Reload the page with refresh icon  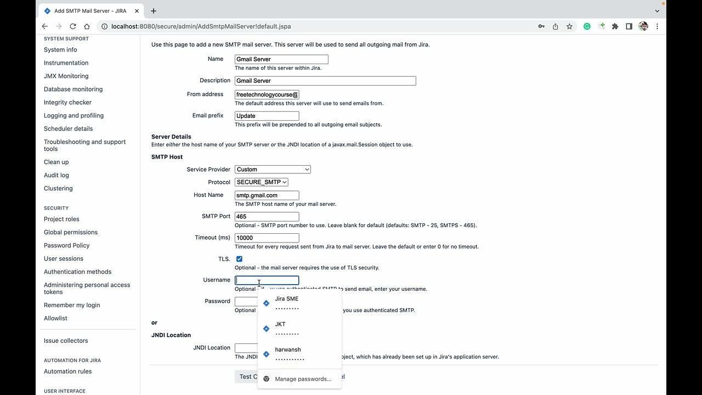pos(73,26)
